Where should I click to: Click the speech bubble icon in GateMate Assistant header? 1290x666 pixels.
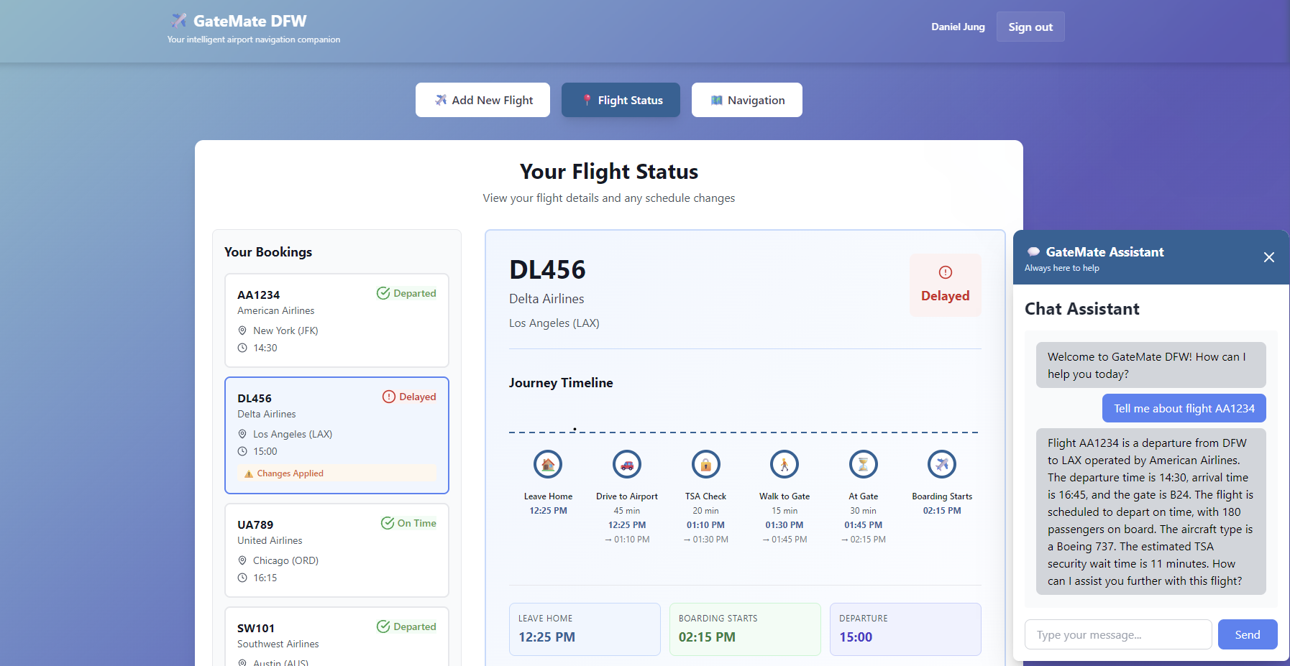1033,251
